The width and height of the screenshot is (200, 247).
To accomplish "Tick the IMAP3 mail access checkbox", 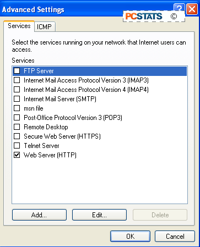I will (x=17, y=80).
